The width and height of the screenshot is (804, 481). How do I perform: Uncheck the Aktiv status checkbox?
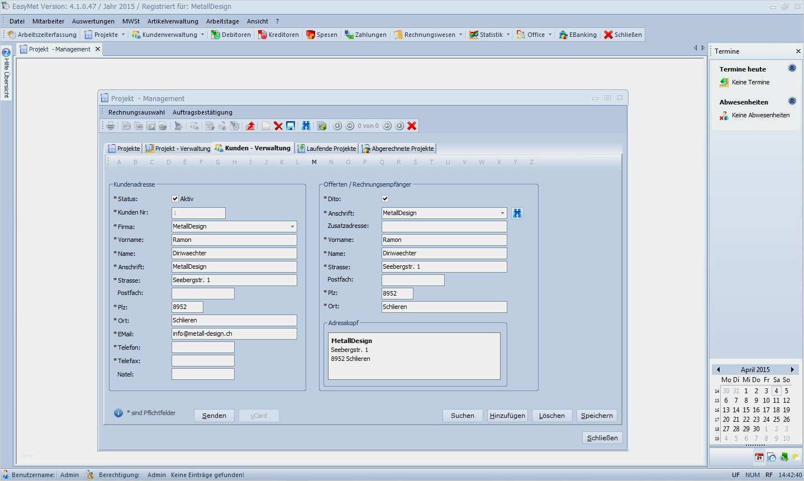coord(175,199)
